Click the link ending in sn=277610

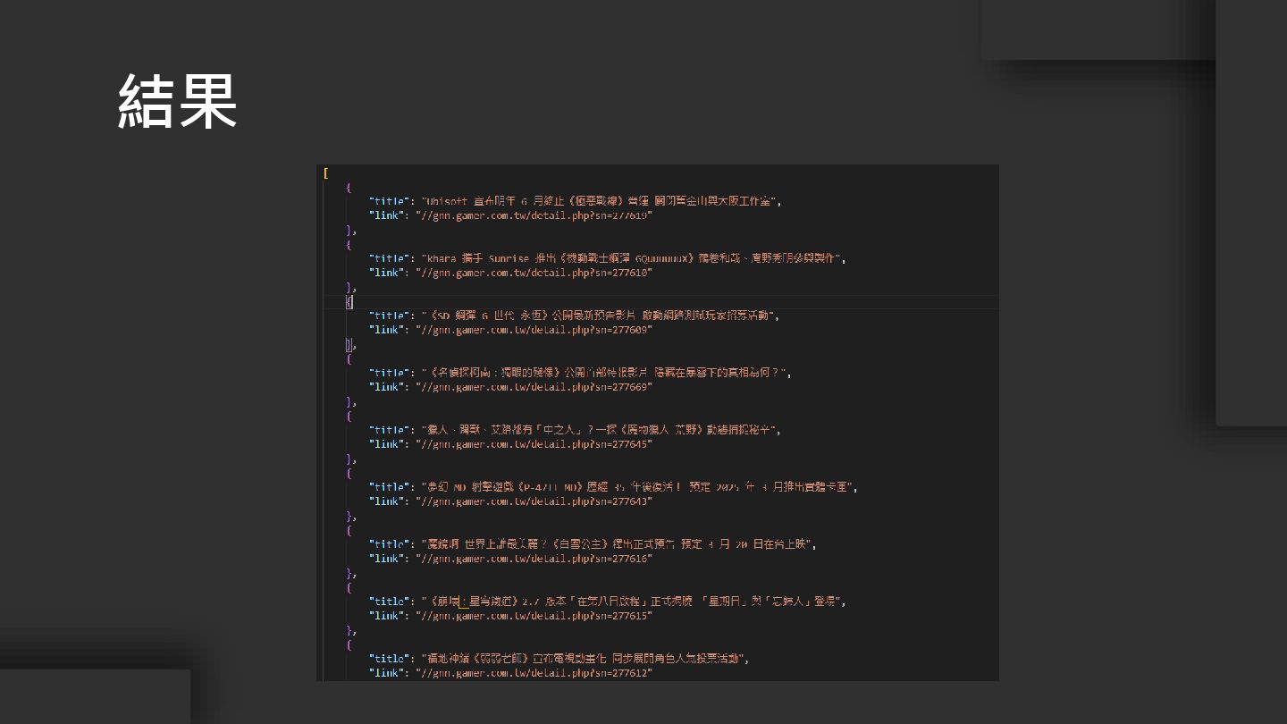(x=510, y=273)
